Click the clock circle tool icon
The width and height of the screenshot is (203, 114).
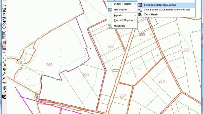4,27
